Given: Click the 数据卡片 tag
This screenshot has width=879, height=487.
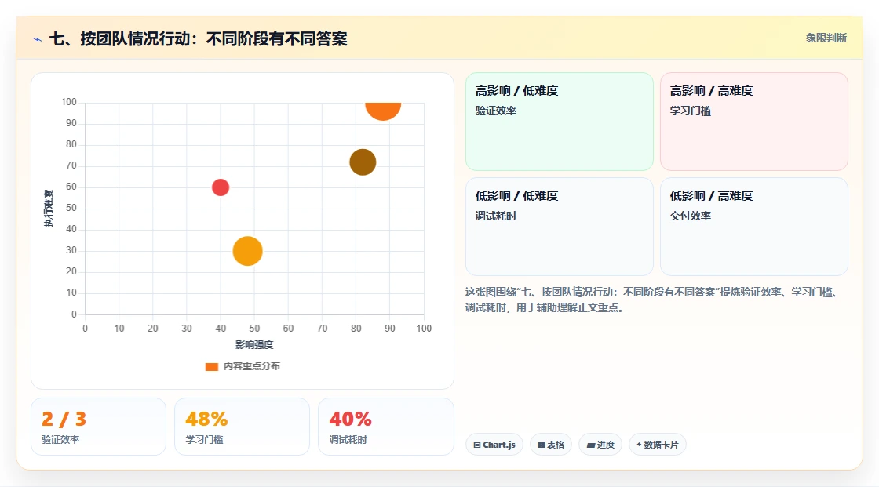Looking at the screenshot, I should [x=658, y=445].
